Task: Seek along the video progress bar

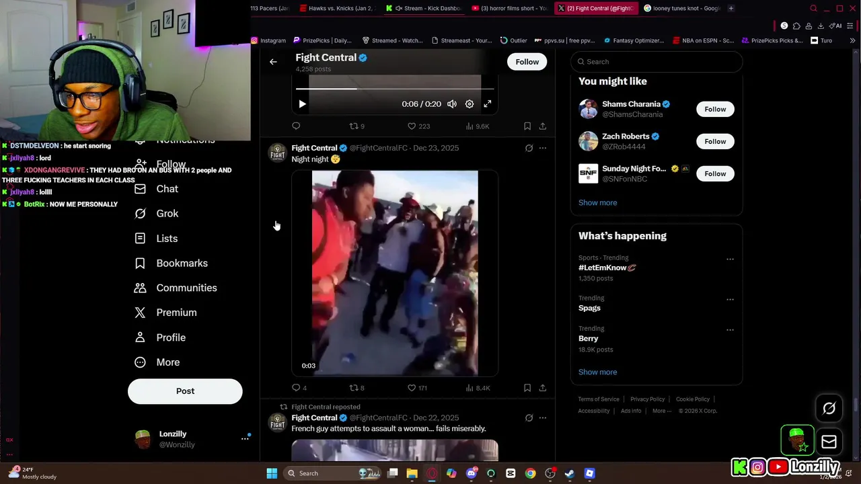Action: click(395, 88)
